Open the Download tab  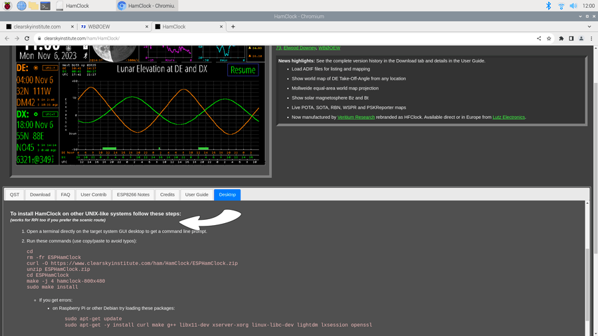coord(40,195)
